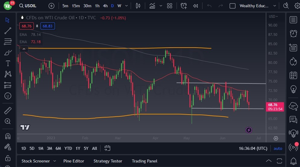This screenshot has height=167, width=300.
Task: Open the calendar panel icon
Action: (293, 75)
